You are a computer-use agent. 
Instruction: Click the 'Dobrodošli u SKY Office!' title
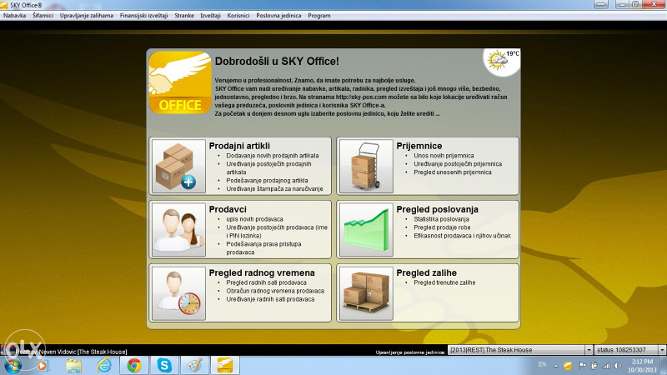pyautogui.click(x=277, y=61)
